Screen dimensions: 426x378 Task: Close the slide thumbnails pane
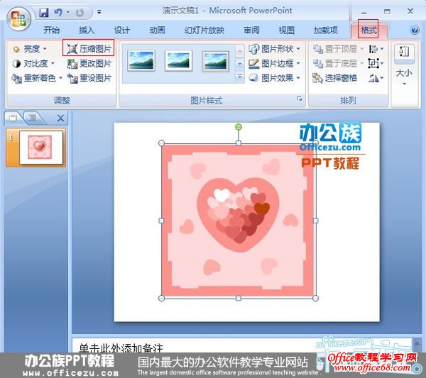coord(60,118)
